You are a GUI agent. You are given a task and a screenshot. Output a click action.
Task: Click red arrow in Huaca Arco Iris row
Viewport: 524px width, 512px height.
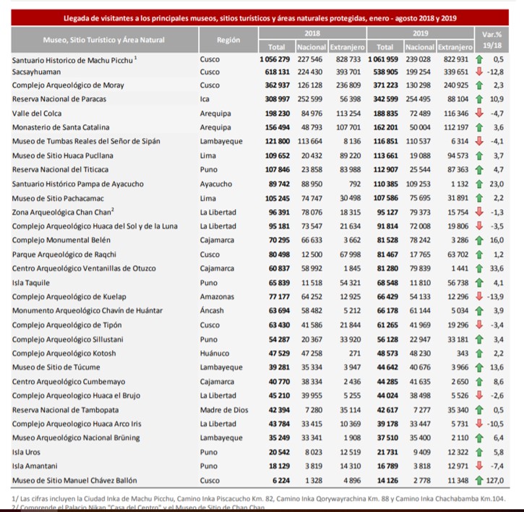click(x=479, y=423)
